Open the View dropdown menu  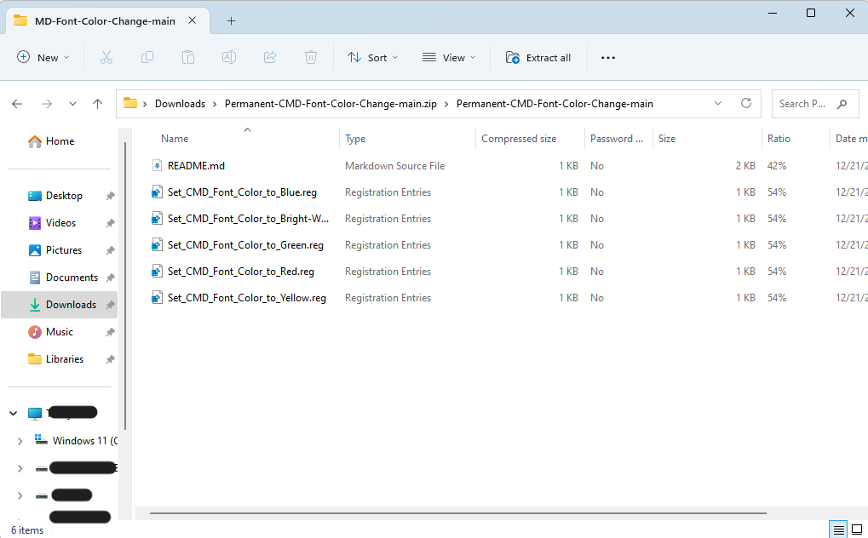click(449, 58)
